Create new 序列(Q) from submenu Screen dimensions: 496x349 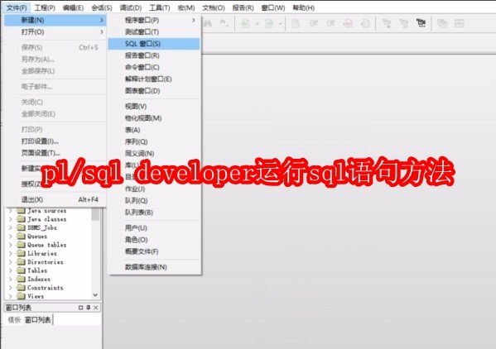coord(154,141)
